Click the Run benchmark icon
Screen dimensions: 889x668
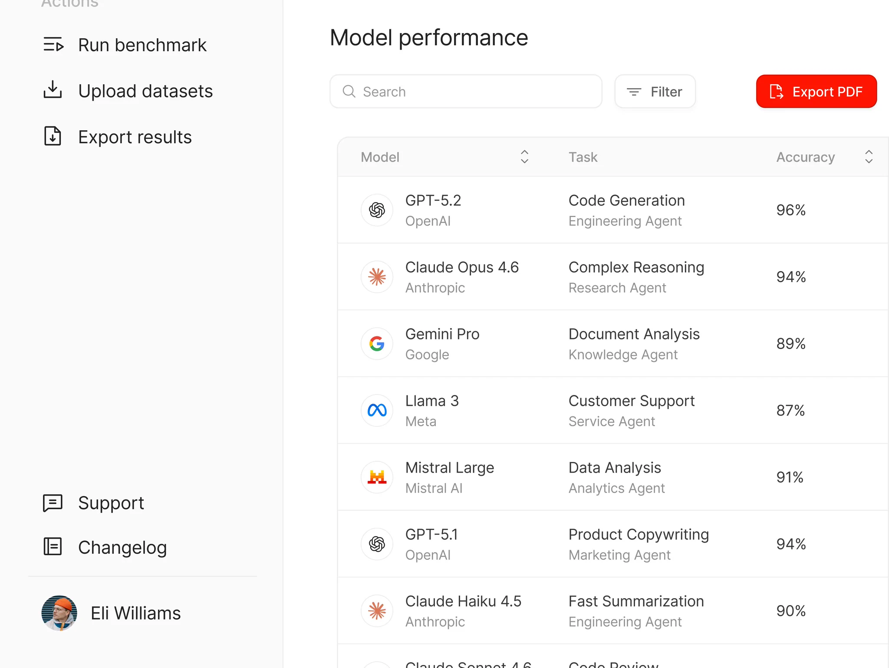tap(53, 45)
